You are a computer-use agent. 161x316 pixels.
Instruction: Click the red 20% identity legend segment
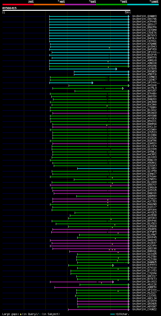tap(18, 5)
